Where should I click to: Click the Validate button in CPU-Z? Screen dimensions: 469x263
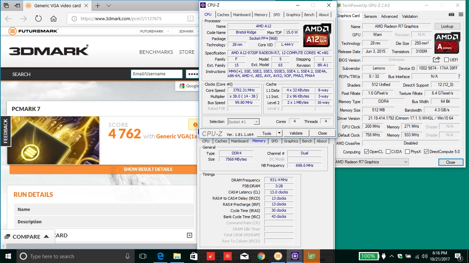296,133
